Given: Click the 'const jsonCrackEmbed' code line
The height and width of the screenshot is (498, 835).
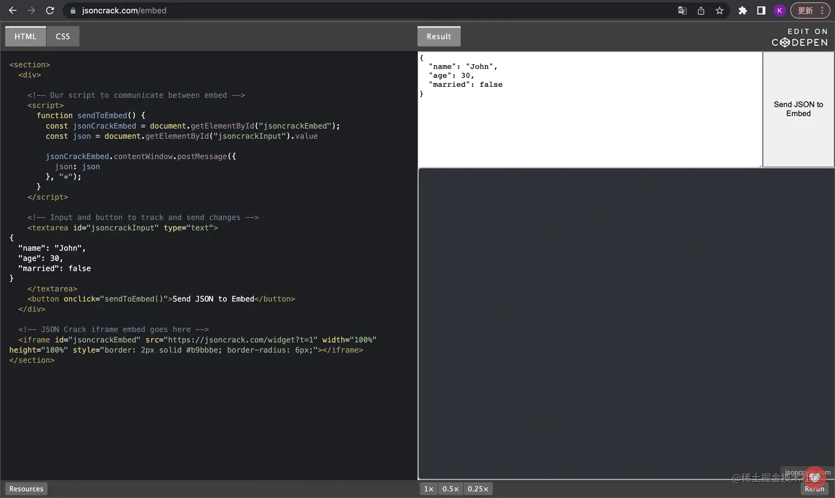Looking at the screenshot, I should click(193, 126).
